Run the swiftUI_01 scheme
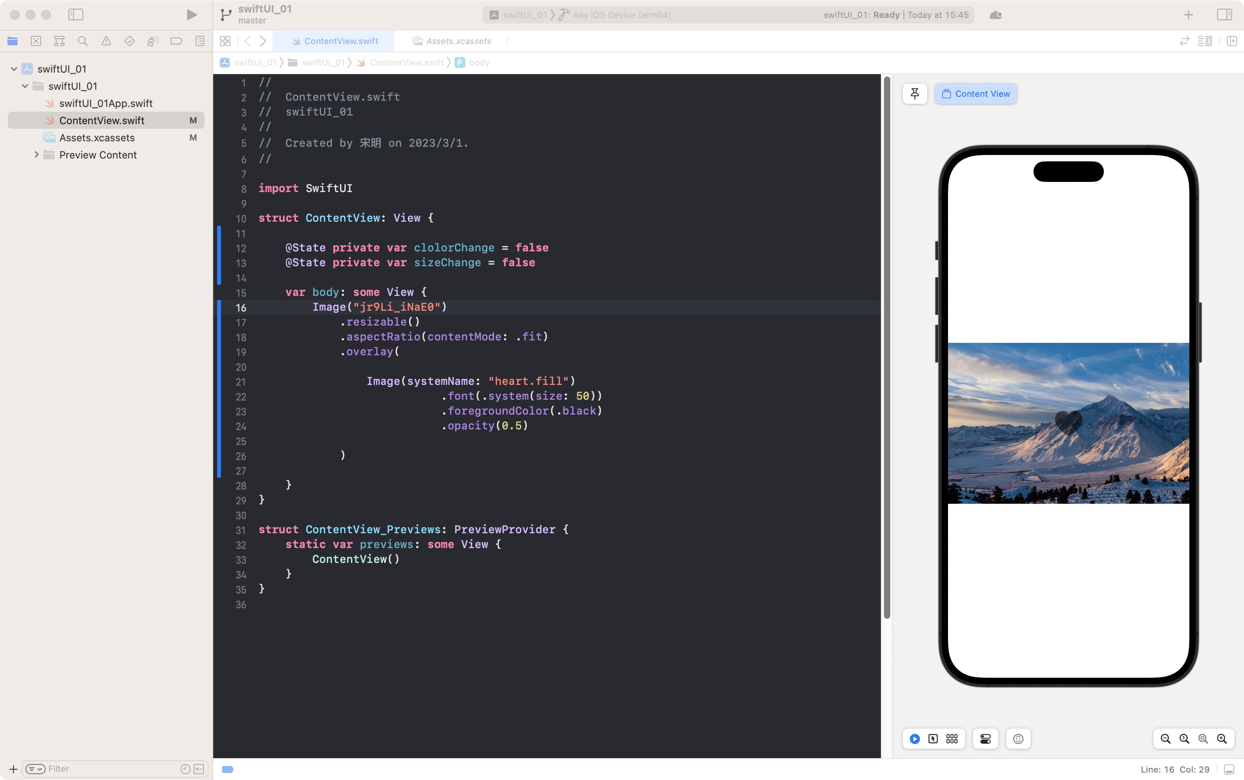 pos(191,14)
